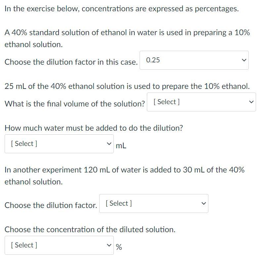Expand the water amount dropdown chevron
This screenshot has width=261, height=268.
[x=109, y=143]
